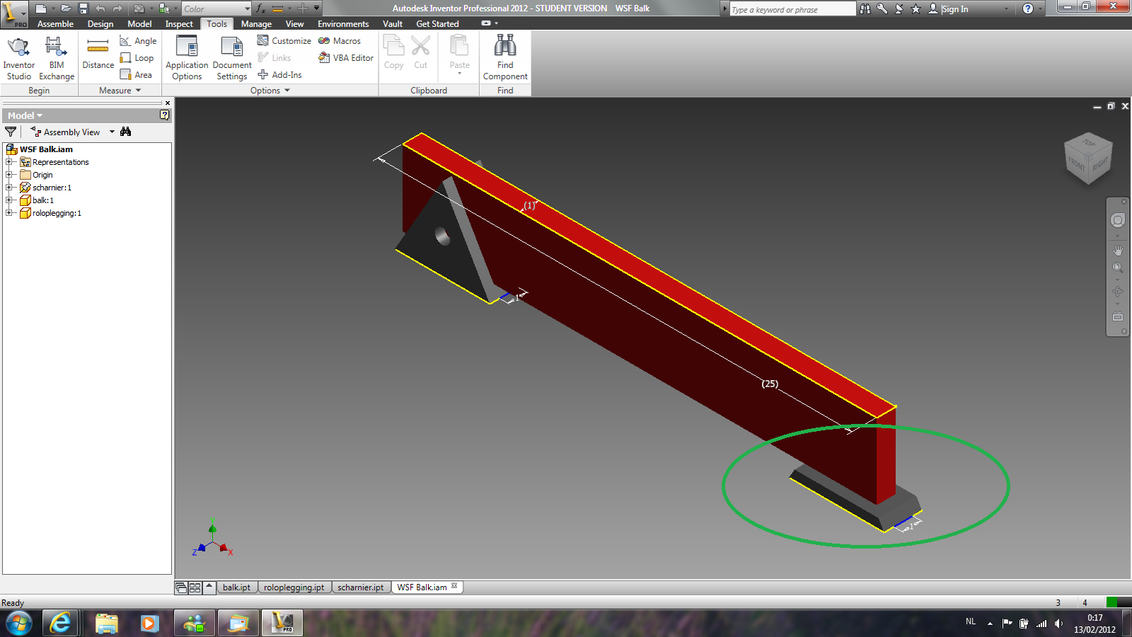The height and width of the screenshot is (637, 1132).
Task: Open the Macros command
Action: coord(340,41)
